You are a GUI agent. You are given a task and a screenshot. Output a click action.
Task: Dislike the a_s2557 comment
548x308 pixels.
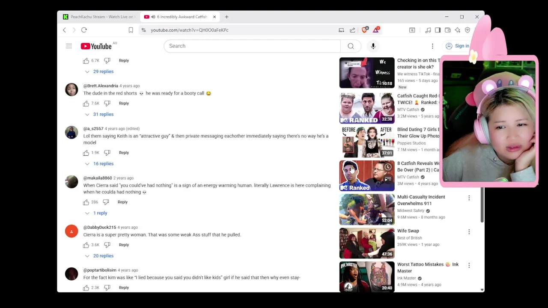tap(107, 152)
